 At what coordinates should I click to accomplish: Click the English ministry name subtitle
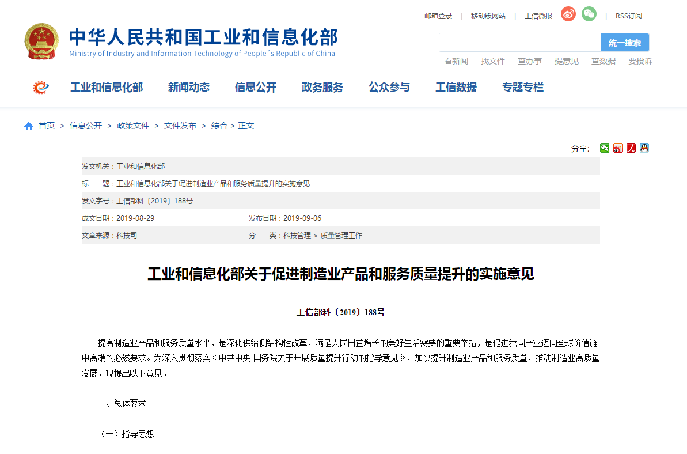tap(202, 54)
